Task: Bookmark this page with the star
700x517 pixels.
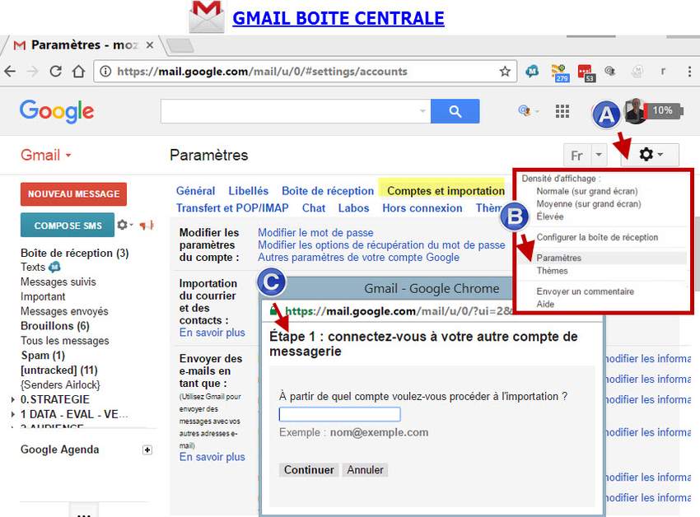Action: point(505,72)
